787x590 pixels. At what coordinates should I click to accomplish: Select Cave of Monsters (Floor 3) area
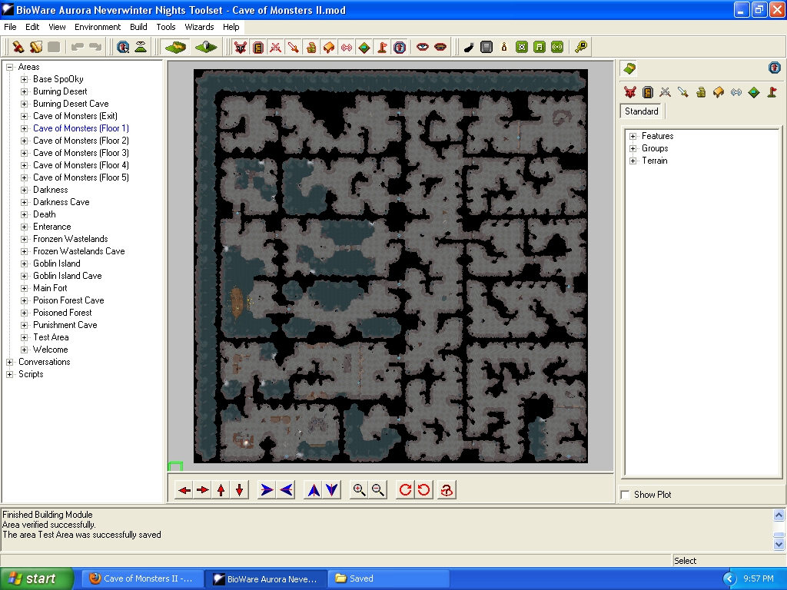click(x=81, y=153)
